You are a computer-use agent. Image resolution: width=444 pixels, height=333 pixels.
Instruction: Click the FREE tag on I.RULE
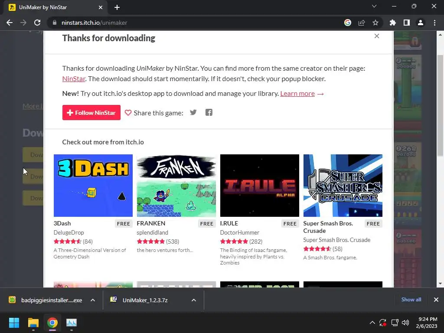[x=290, y=224]
